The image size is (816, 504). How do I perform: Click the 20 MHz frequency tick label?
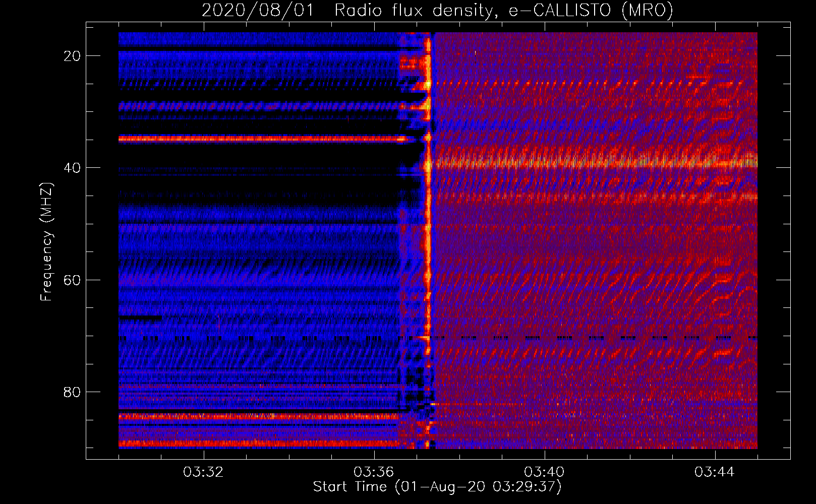[x=72, y=56]
